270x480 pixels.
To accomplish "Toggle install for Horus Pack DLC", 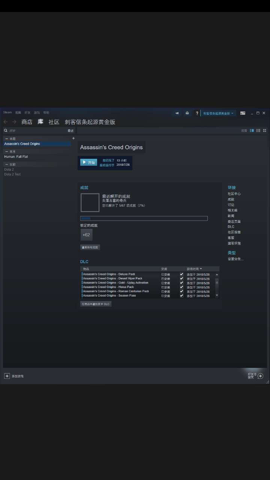I will click(x=181, y=287).
